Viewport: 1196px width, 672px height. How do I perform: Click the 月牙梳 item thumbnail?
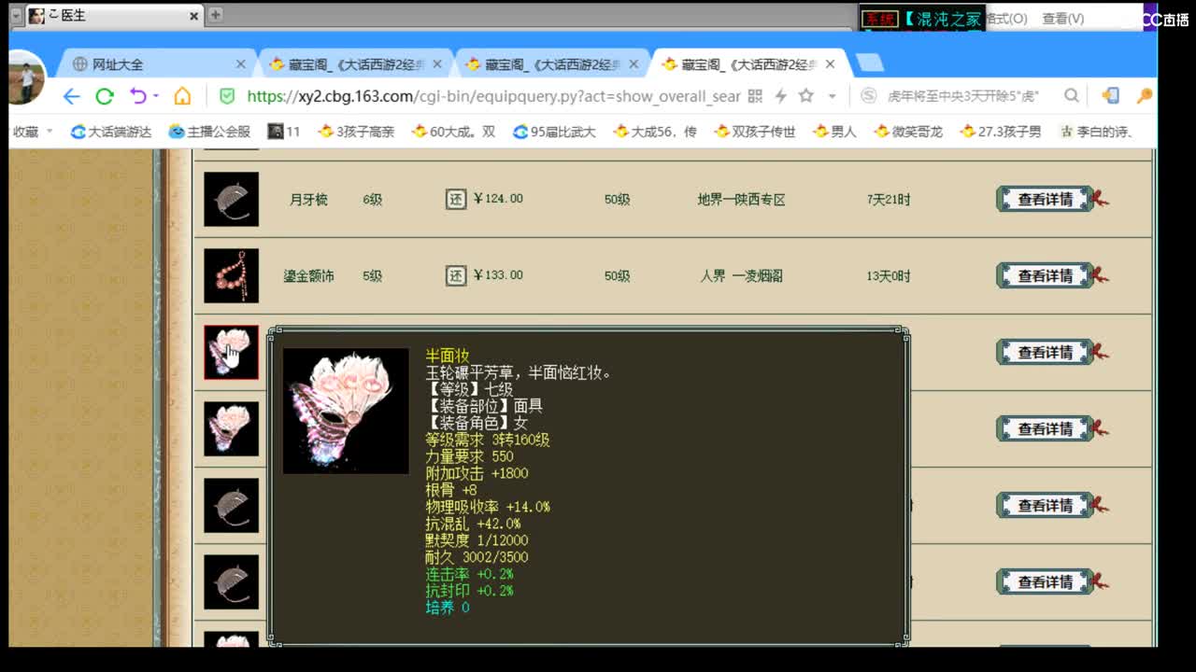[231, 199]
